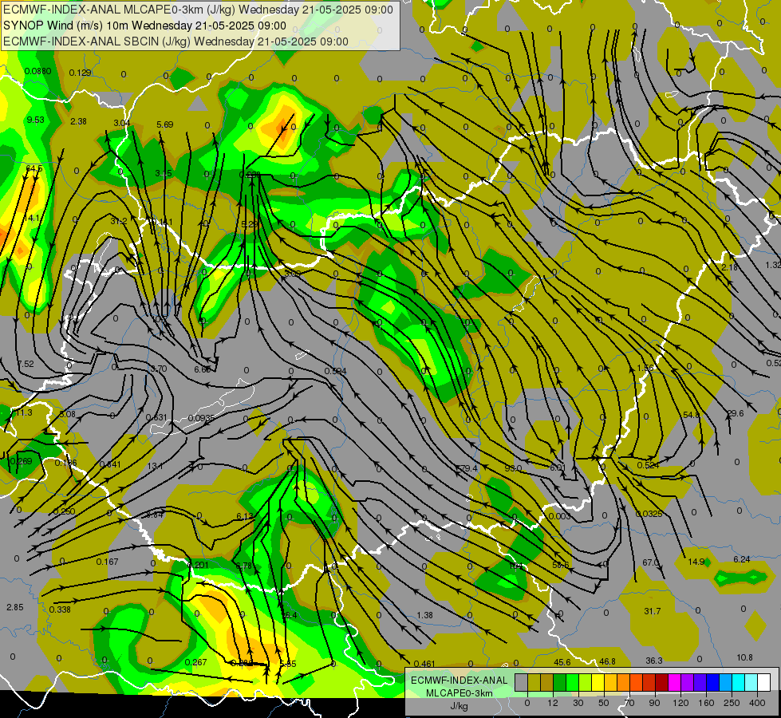Click the MLCAPE0-3km title line
Viewport: 781px width, 718px height.
(198, 10)
